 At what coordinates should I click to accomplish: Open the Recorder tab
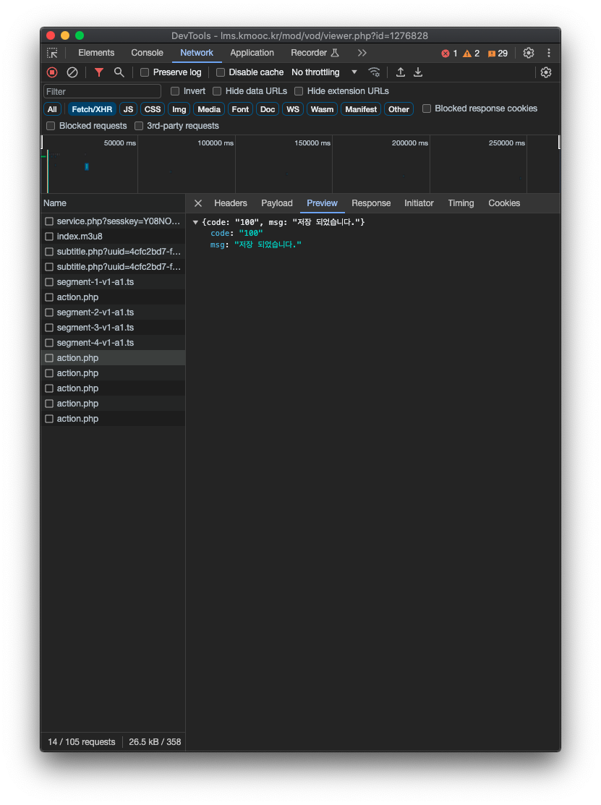click(x=315, y=53)
